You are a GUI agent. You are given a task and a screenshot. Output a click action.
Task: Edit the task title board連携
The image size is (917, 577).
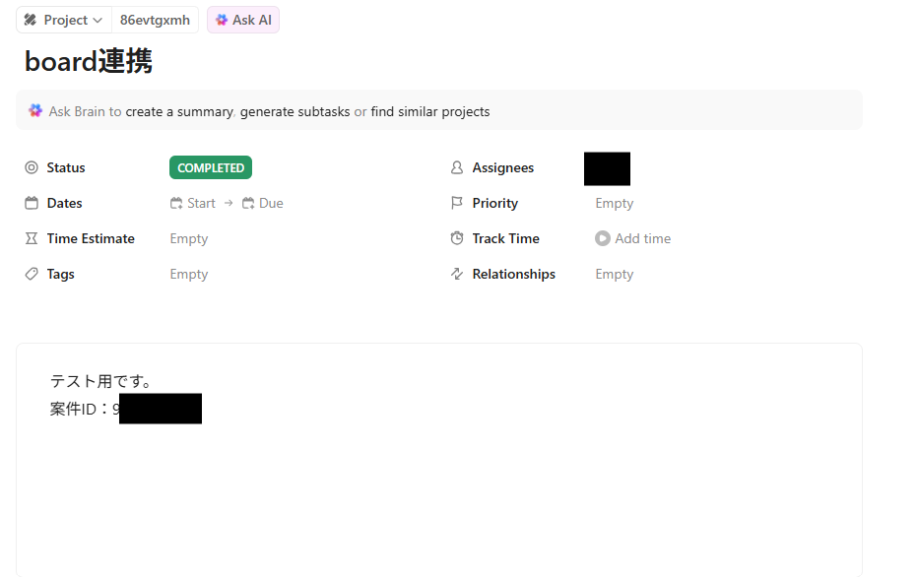tap(89, 61)
